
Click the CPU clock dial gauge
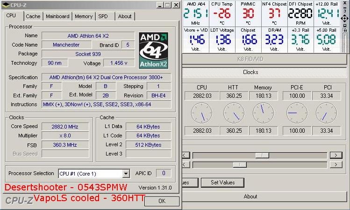(x=202, y=113)
